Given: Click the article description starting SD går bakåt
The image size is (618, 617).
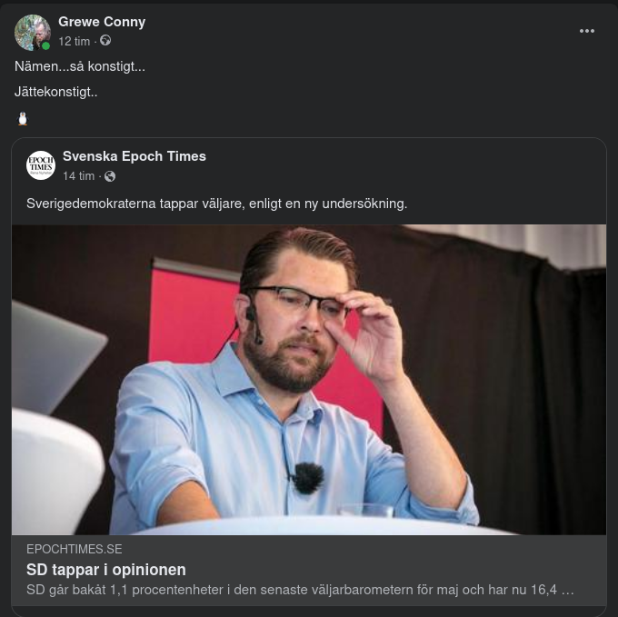Looking at the screenshot, I should [291, 590].
